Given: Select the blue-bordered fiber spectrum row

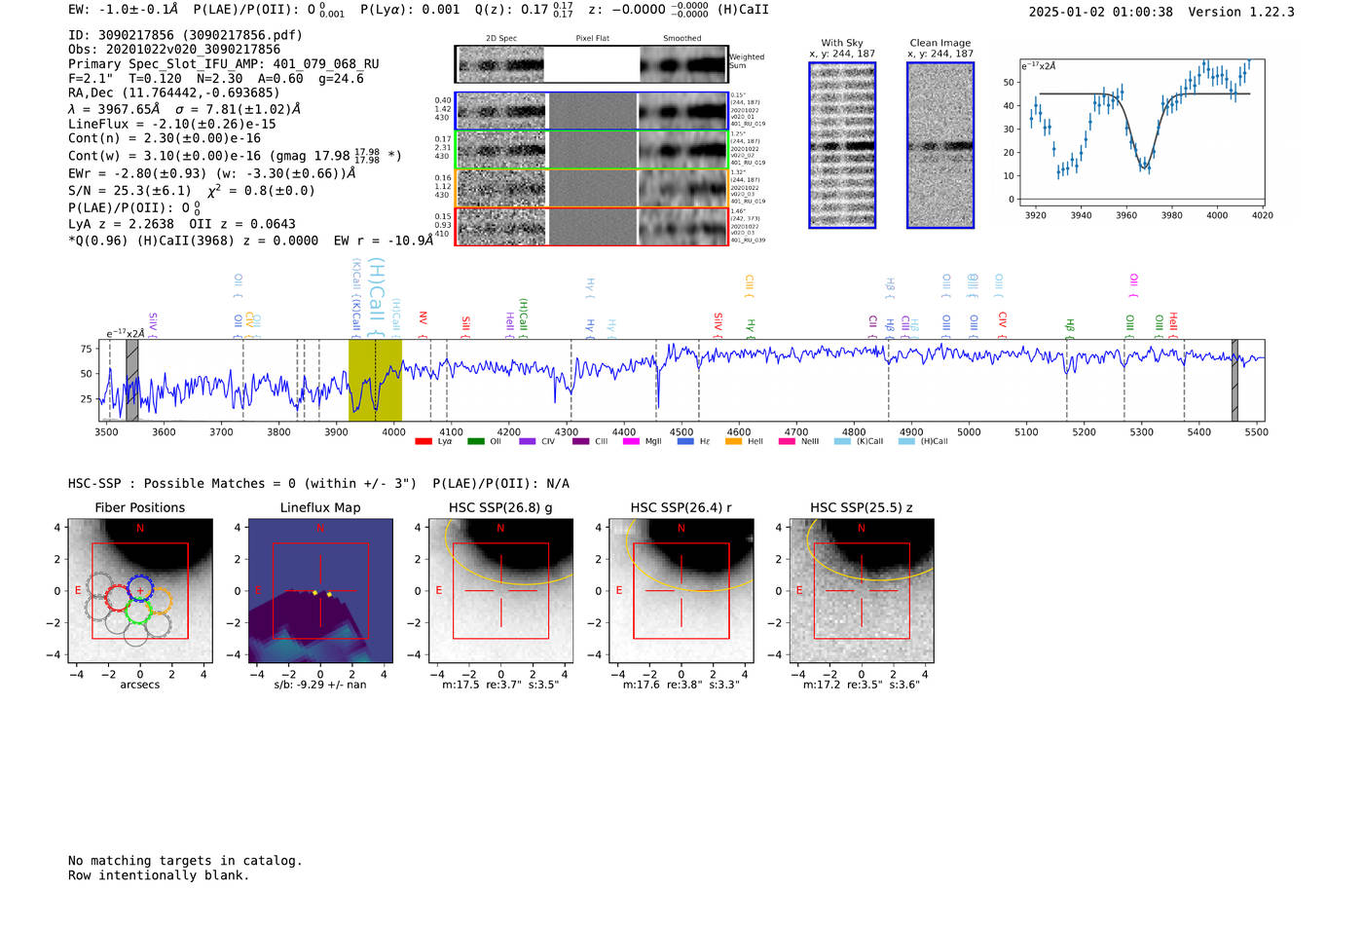Looking at the screenshot, I should tap(591, 111).
